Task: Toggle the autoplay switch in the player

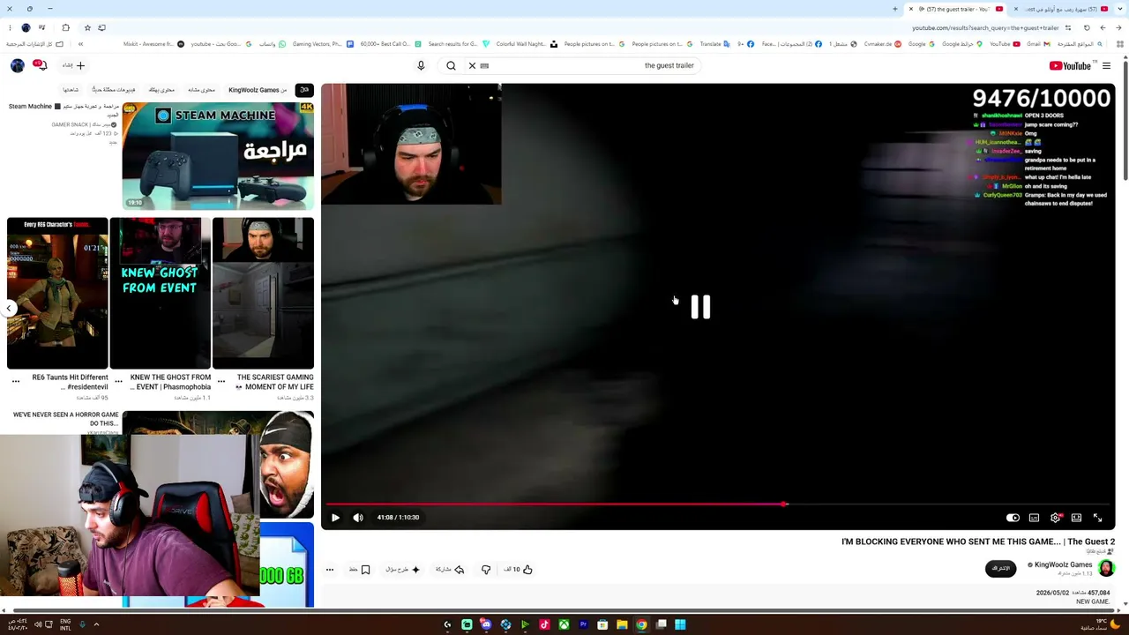Action: [1013, 518]
